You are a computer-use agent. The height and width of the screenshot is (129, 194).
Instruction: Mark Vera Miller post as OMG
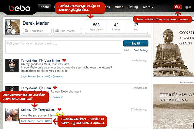pyautogui.click(x=48, y=76)
